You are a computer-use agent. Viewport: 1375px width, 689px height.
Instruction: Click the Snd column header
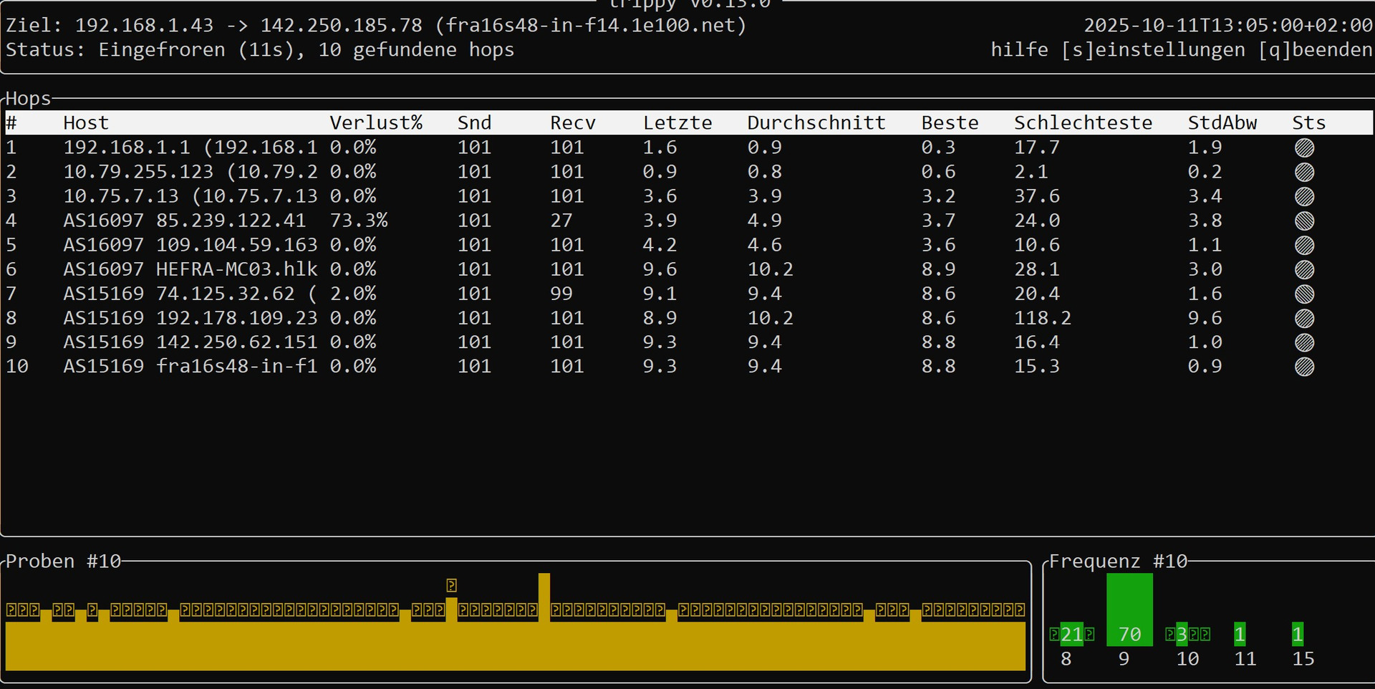[474, 122]
